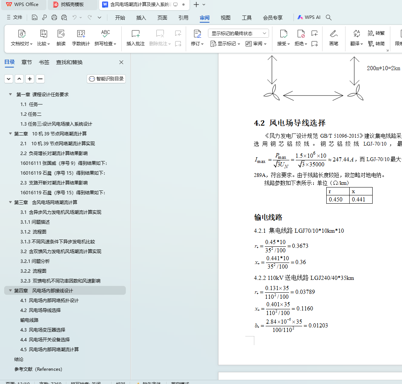Go to previous revision icon
402x384 pixels.
tap(315, 33)
